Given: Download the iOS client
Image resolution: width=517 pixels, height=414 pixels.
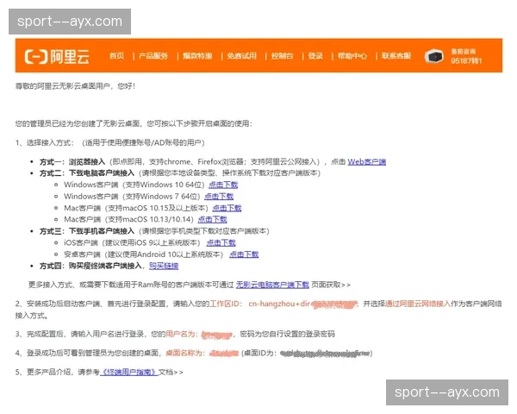Looking at the screenshot, I should click(221, 243).
